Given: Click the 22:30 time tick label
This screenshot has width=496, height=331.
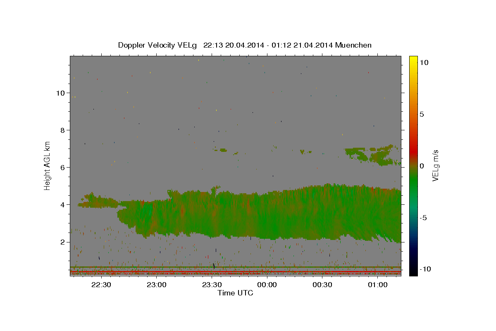Looking at the screenshot, I should click(101, 285).
